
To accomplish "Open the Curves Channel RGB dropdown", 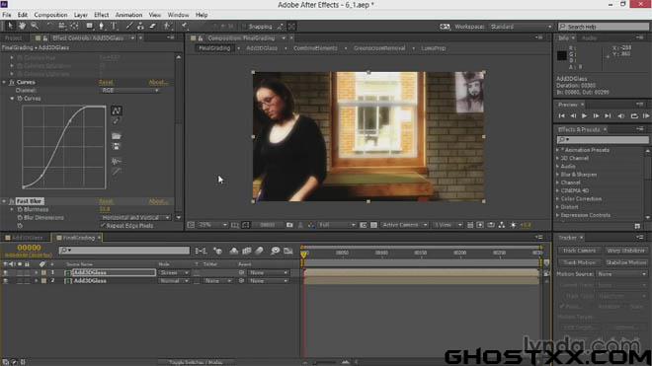I will click(130, 90).
